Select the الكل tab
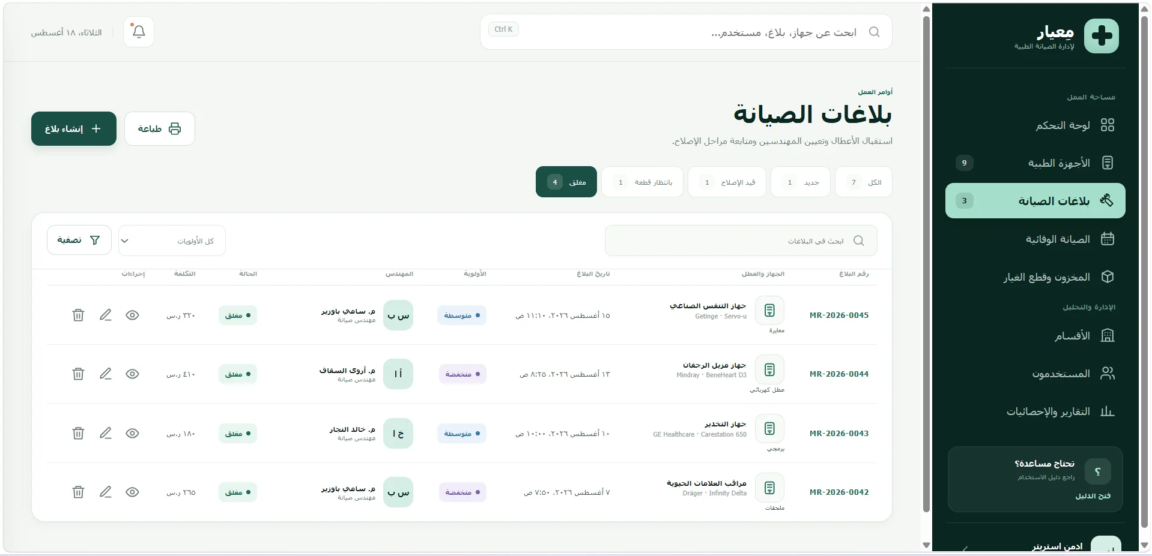The width and height of the screenshot is (1152, 556). (864, 182)
